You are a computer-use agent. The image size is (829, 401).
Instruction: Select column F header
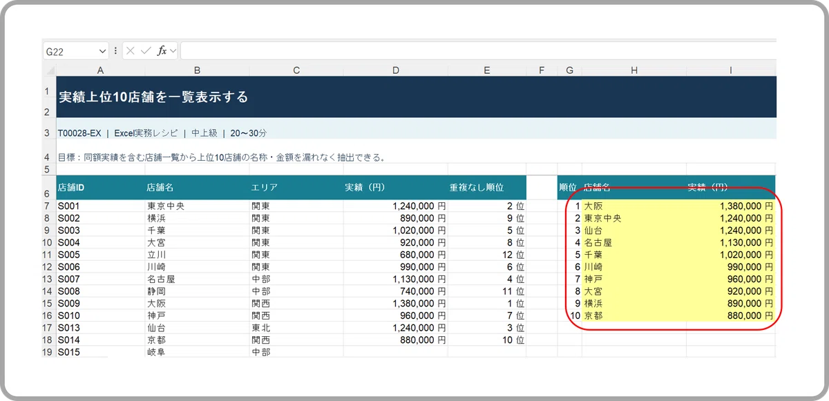pyautogui.click(x=542, y=70)
